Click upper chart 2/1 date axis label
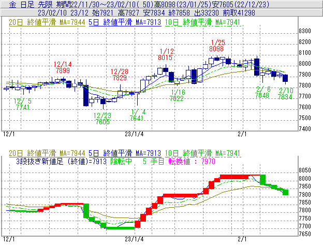Screen dimensions: 323x246 pos(242,134)
